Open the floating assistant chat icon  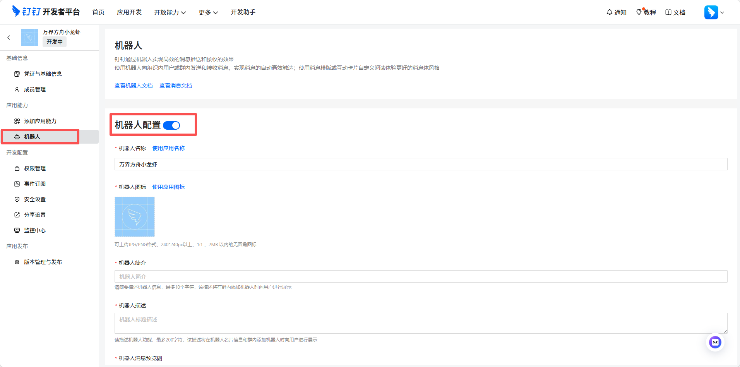tap(715, 342)
